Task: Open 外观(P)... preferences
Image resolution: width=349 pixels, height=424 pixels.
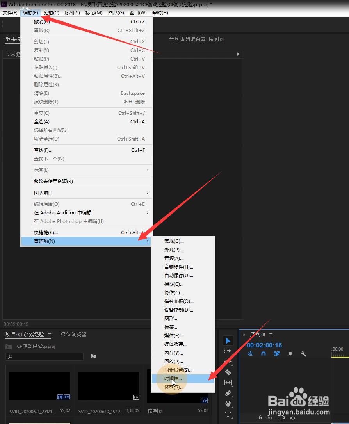Action: click(183, 249)
